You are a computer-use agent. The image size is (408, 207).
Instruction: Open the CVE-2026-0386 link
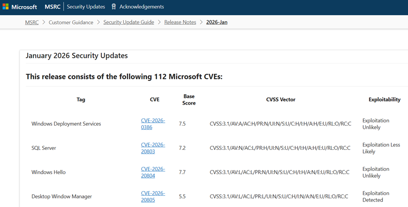(153, 124)
